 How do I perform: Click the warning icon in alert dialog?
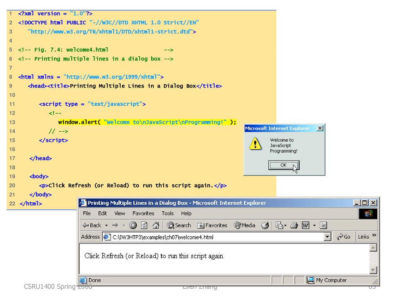255,144
